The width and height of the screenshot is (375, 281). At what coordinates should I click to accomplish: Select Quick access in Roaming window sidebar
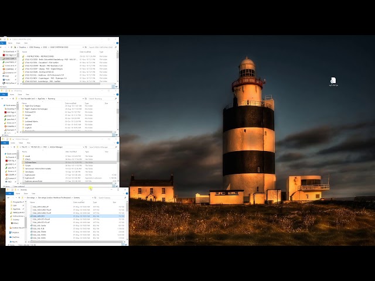(9, 105)
